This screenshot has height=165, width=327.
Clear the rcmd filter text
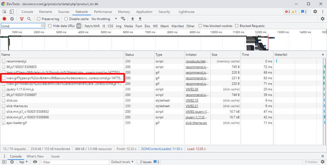pos(42,26)
